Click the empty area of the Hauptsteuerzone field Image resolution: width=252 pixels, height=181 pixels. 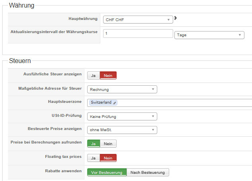tap(183, 103)
